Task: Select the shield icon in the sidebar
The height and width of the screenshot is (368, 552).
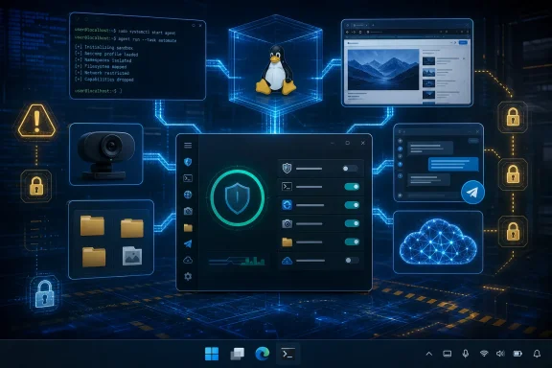Action: pyautogui.click(x=188, y=162)
